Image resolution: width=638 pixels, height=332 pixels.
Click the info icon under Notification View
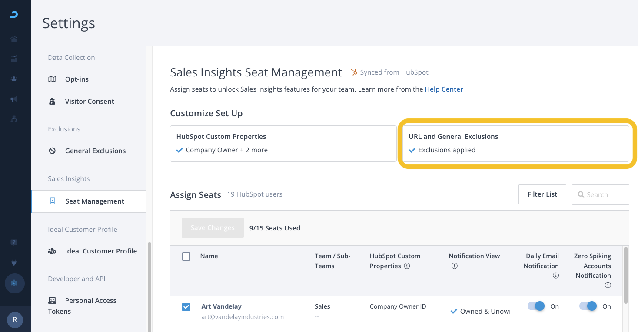coord(454,266)
